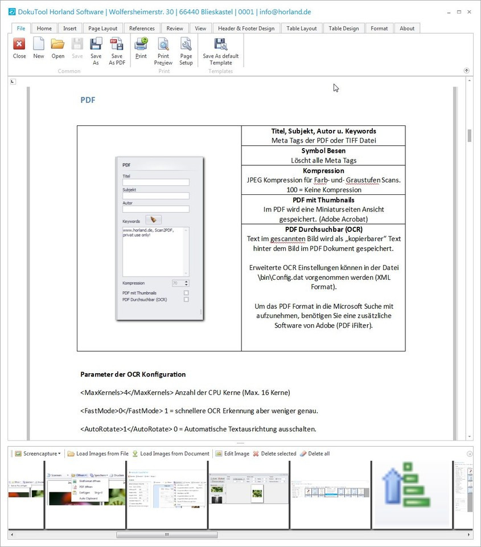
Task: Click "Titel, Subjekt, Autor u. Keywords" cell text
Action: pos(323,131)
